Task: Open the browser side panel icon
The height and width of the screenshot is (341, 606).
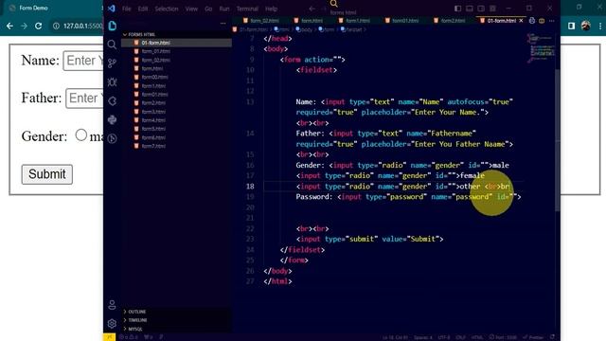Action: tap(571, 26)
